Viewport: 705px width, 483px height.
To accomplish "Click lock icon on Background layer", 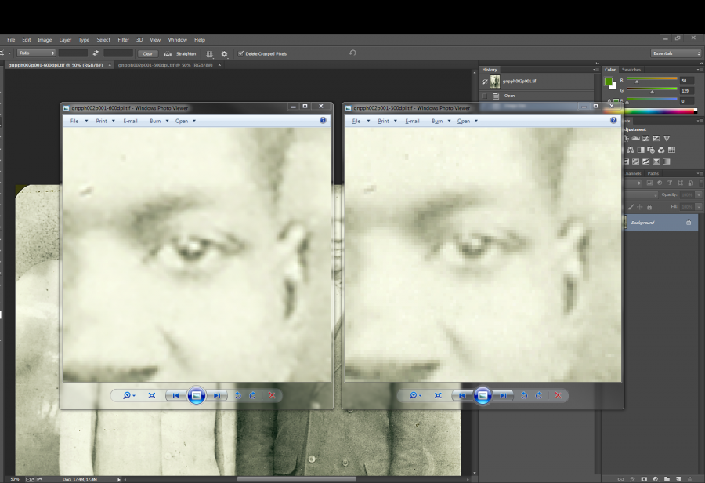I will point(689,223).
